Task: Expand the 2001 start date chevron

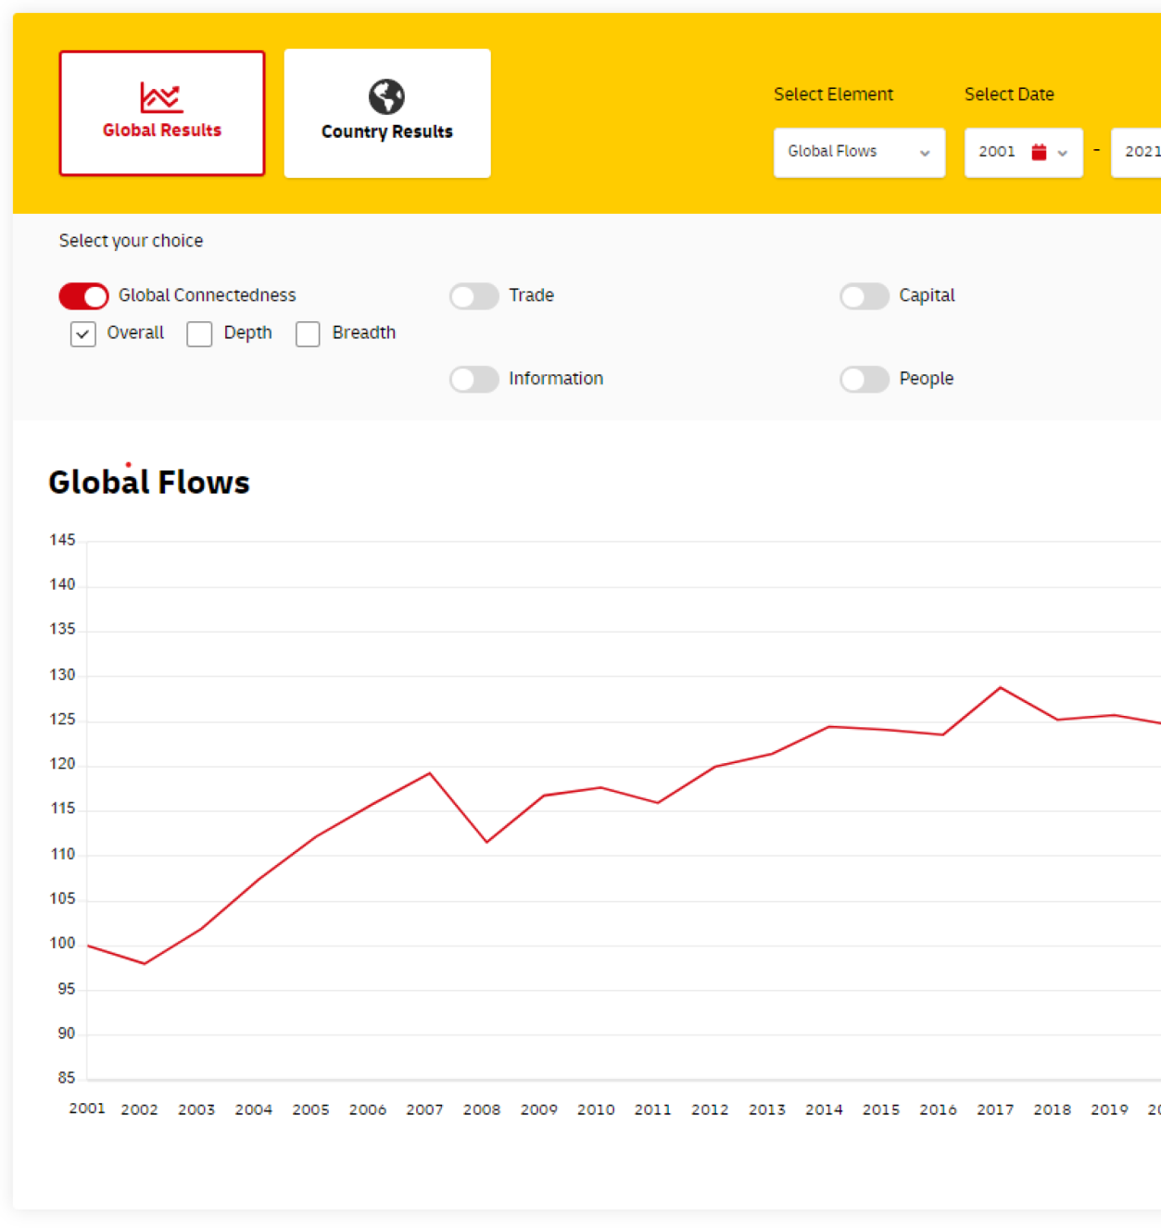Action: click(x=1063, y=153)
